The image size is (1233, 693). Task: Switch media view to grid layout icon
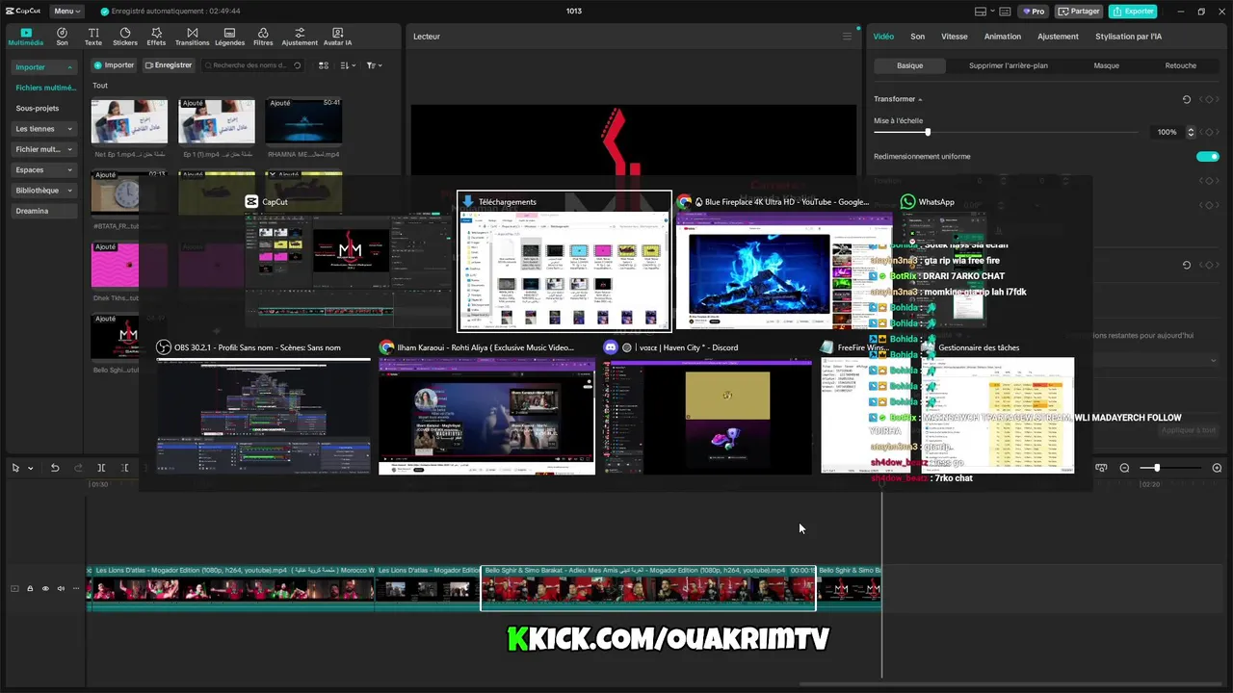[324, 65]
